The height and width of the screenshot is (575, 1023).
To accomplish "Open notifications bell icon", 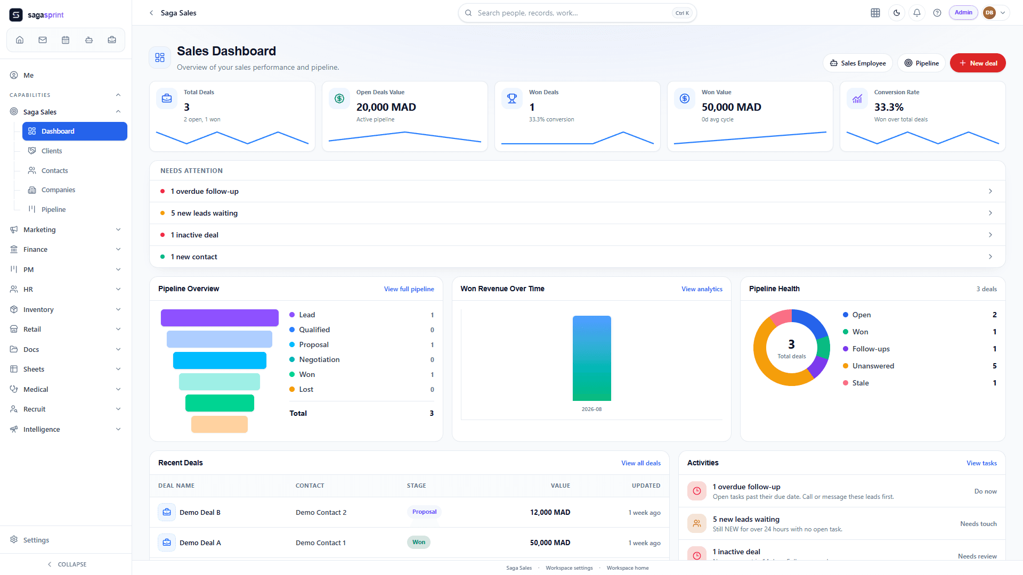I will pos(917,13).
